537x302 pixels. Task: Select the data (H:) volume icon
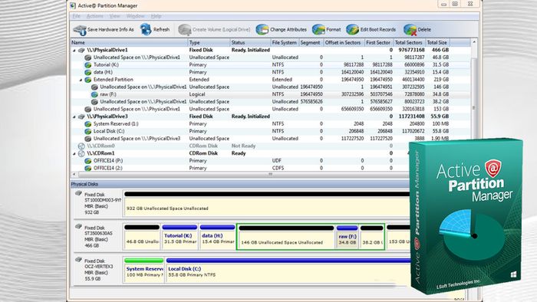pos(88,72)
